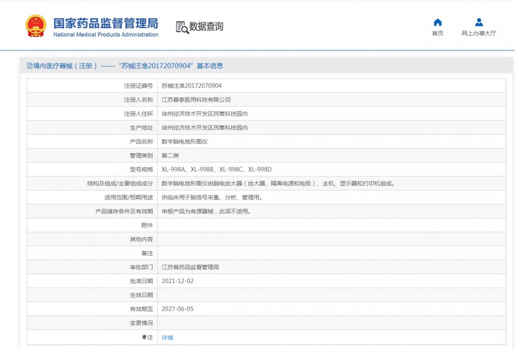Screen dimensions: 515x350
Task: Click the 生效日期 label
Action: tap(141, 295)
